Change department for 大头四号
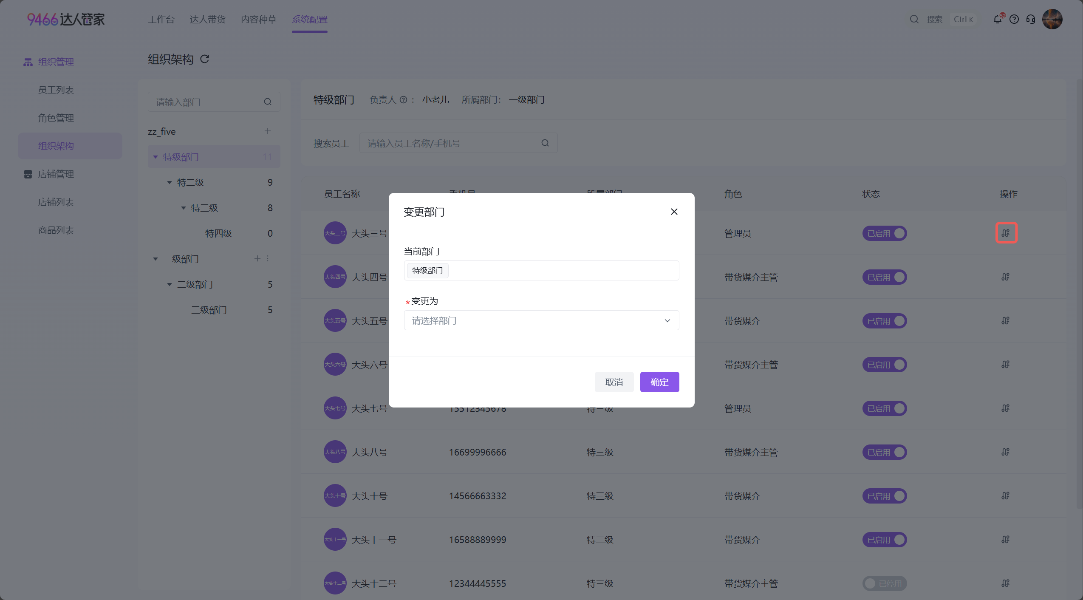 [1006, 277]
